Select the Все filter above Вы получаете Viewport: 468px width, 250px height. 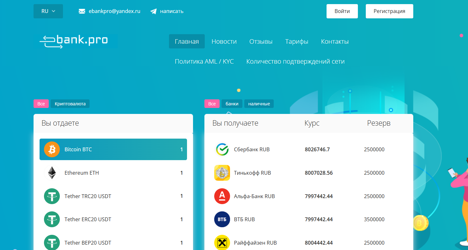(x=212, y=103)
